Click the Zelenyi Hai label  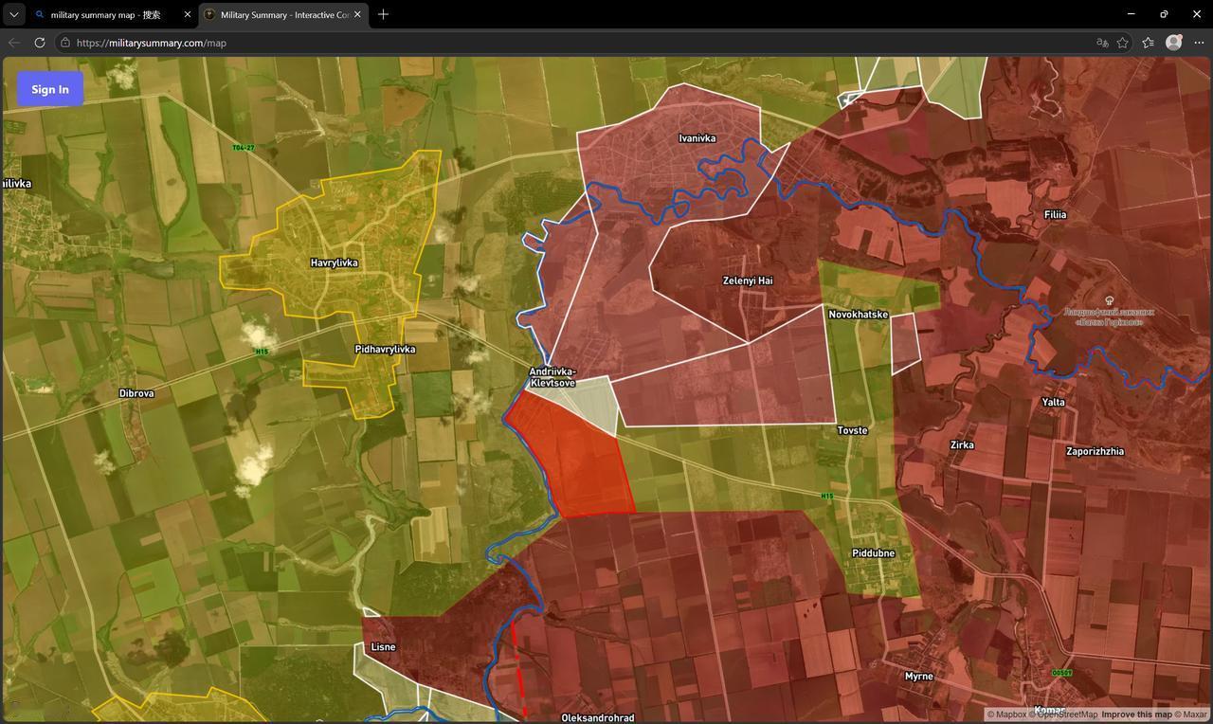tap(748, 281)
